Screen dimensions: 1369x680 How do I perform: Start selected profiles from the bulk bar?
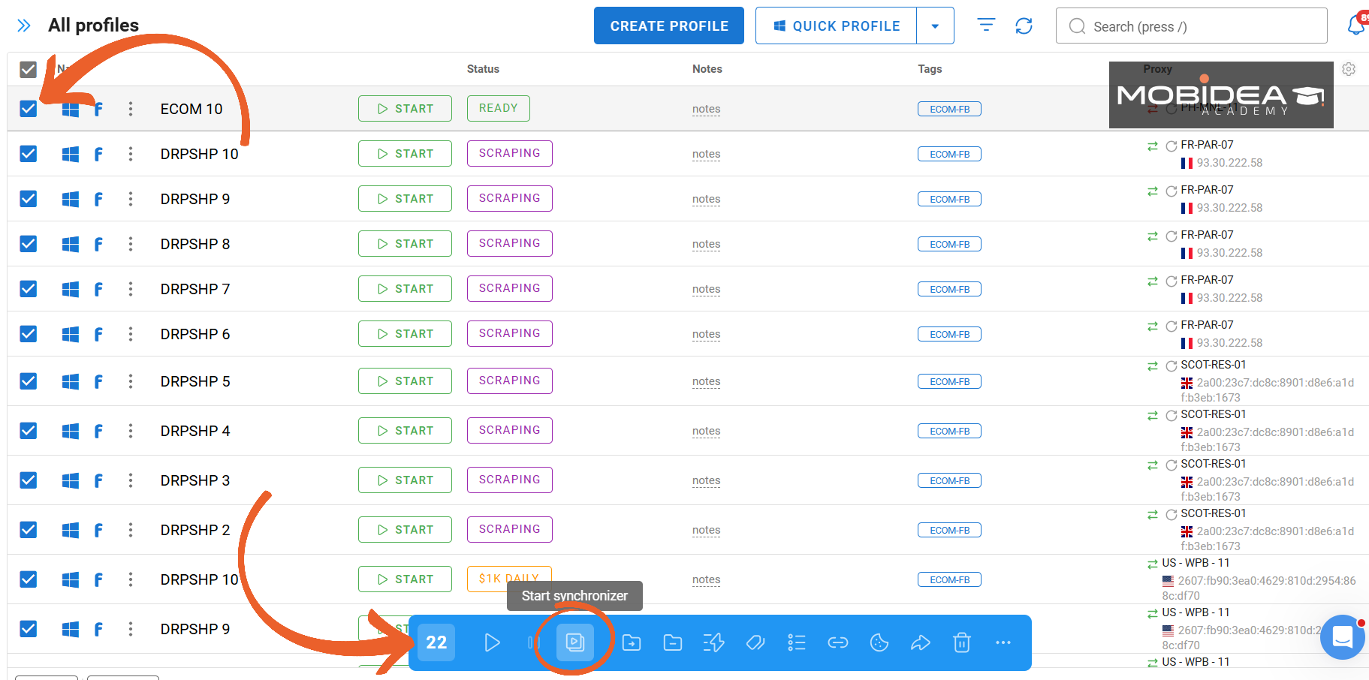coord(492,642)
